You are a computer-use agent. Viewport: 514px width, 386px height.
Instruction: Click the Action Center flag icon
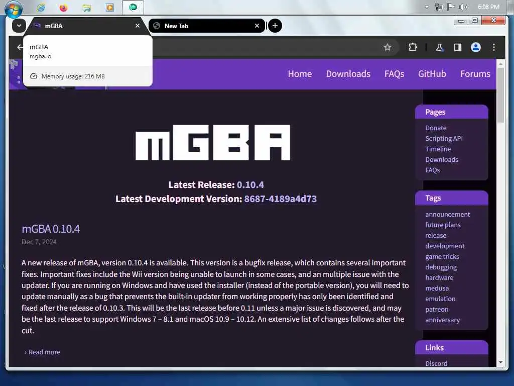click(x=451, y=7)
